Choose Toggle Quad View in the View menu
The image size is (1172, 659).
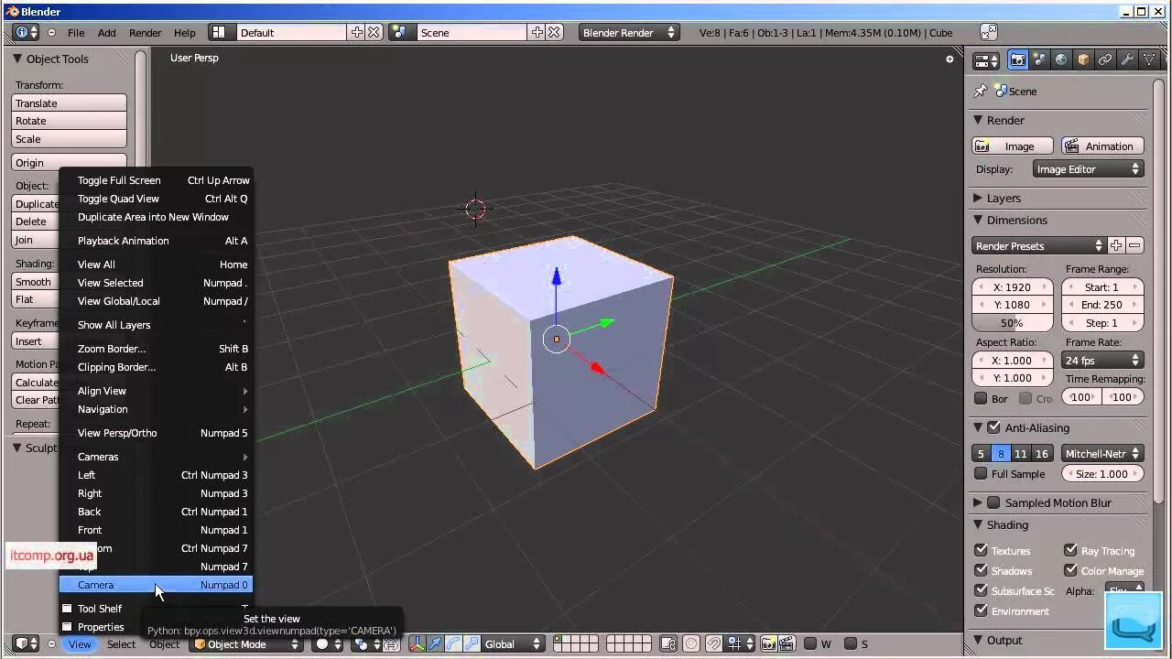(x=156, y=199)
